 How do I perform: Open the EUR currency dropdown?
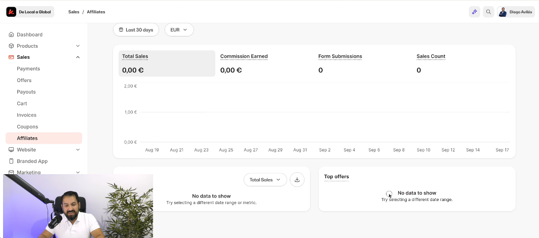click(x=179, y=30)
